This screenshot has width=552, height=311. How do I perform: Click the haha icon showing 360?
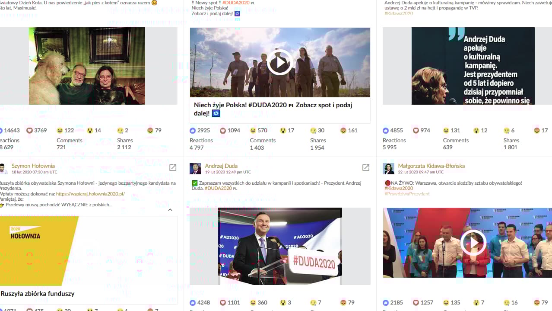click(x=253, y=302)
